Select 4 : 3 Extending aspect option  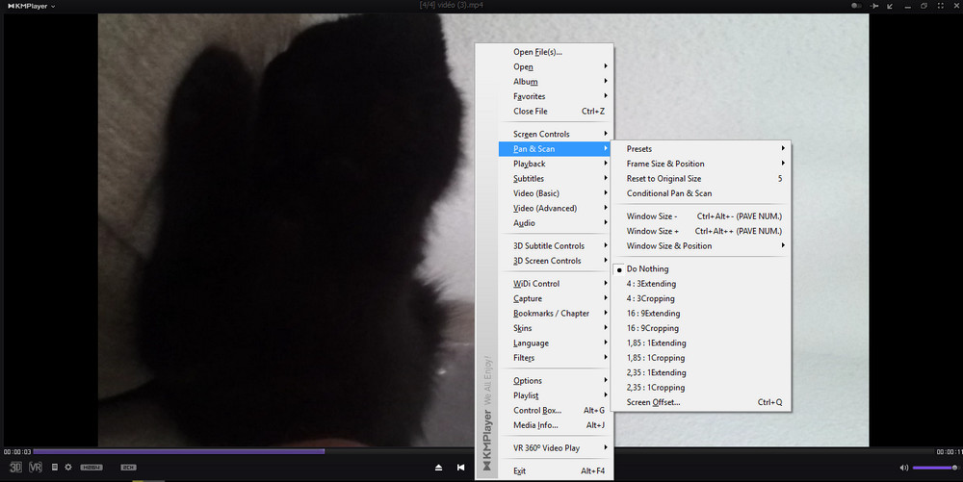pyautogui.click(x=701, y=284)
